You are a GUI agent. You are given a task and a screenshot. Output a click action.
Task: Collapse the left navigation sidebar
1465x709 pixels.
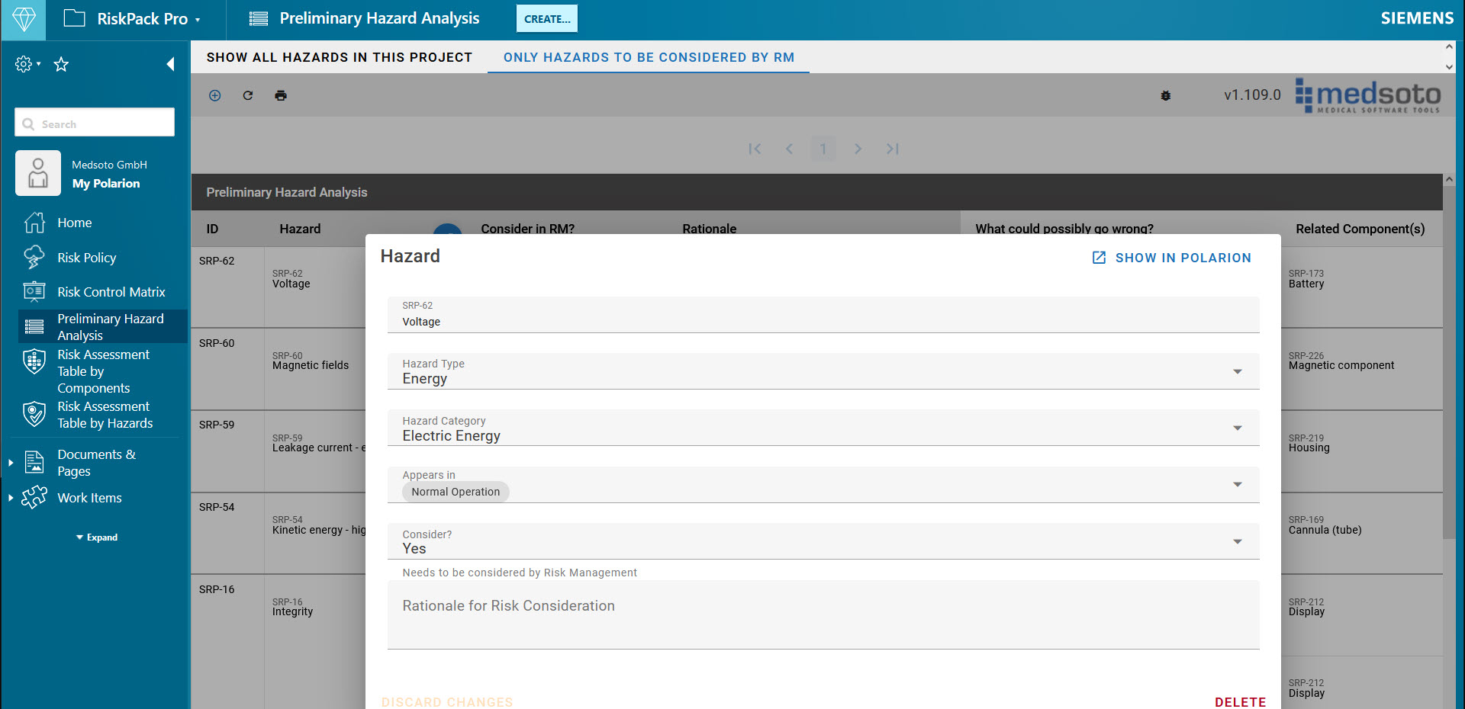point(170,64)
